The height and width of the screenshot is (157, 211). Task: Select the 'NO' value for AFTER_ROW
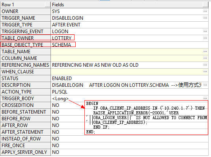[x=56, y=125]
